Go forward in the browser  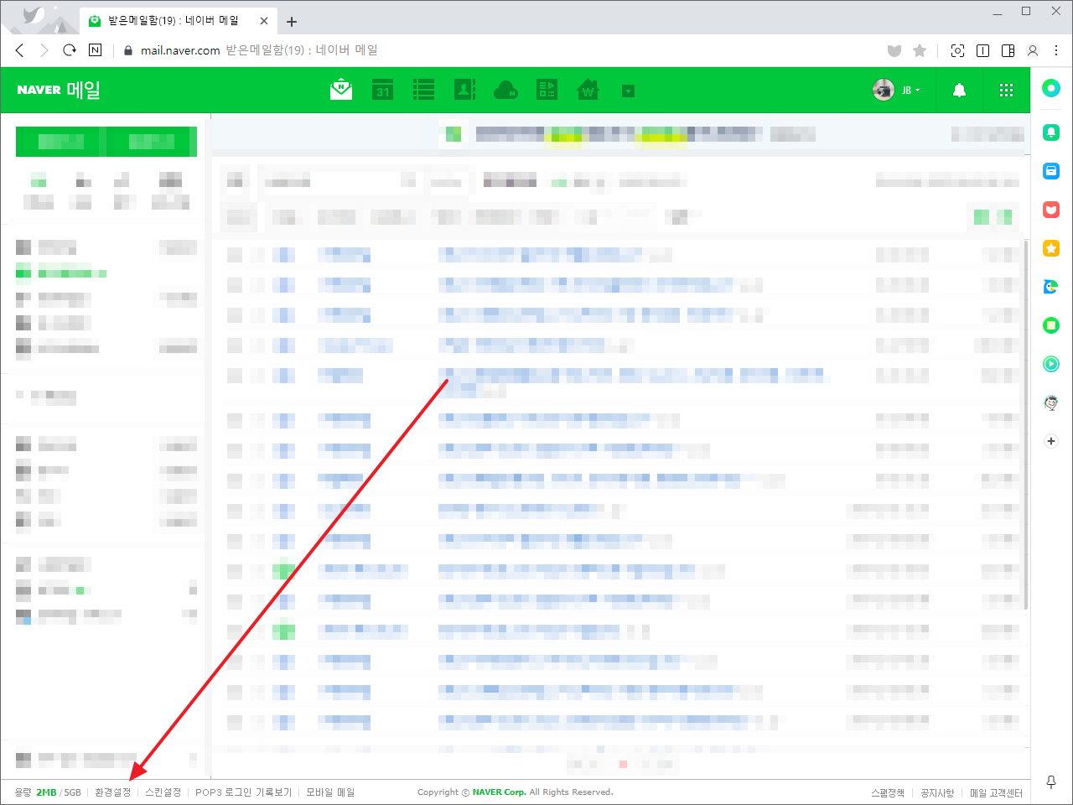click(44, 50)
